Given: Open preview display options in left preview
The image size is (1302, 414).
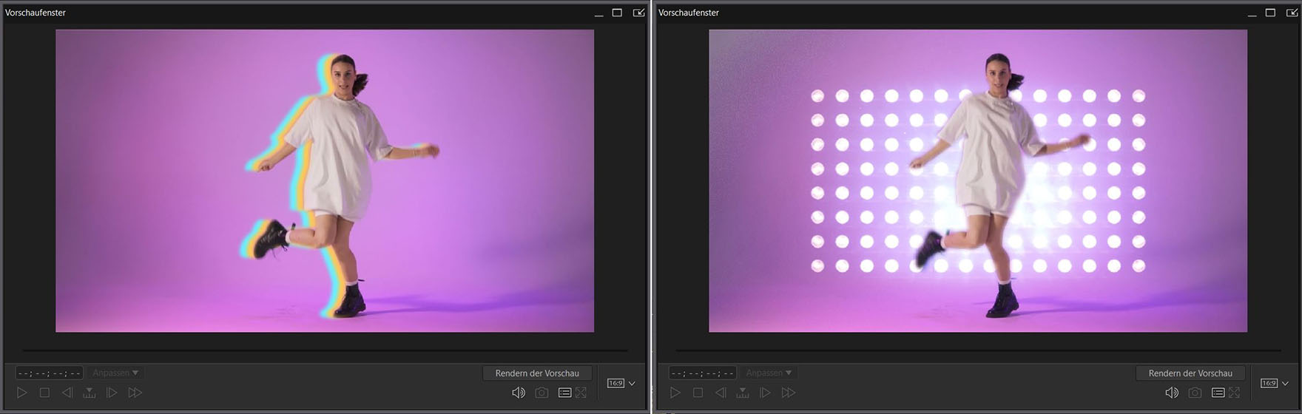Looking at the screenshot, I should (564, 393).
